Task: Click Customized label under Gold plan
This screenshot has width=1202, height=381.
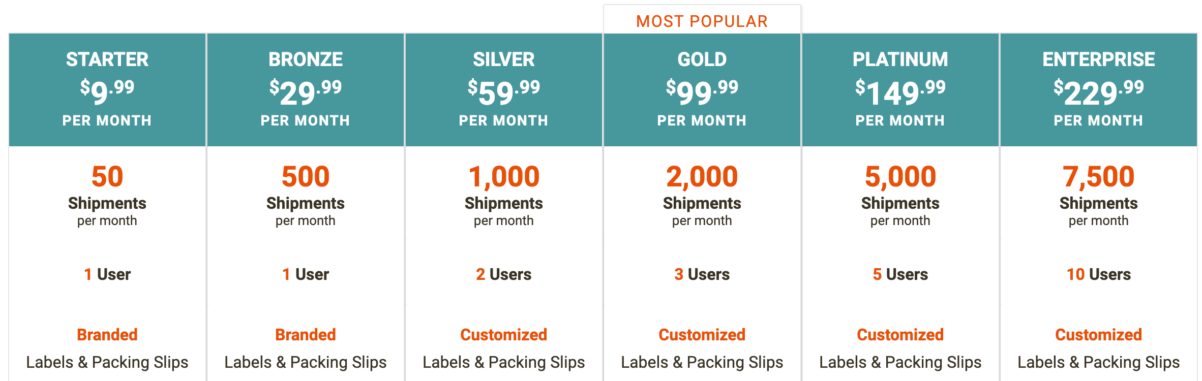Action: point(702,335)
